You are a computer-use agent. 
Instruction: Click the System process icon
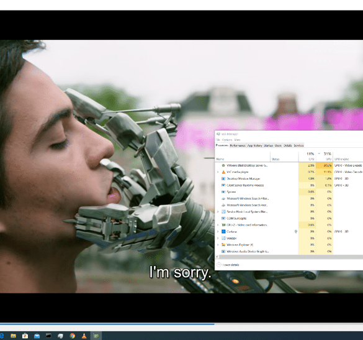(x=223, y=192)
